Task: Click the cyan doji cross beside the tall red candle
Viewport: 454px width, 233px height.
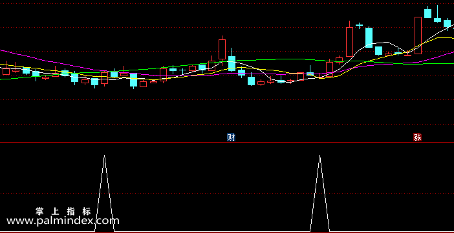Action: 359,25
